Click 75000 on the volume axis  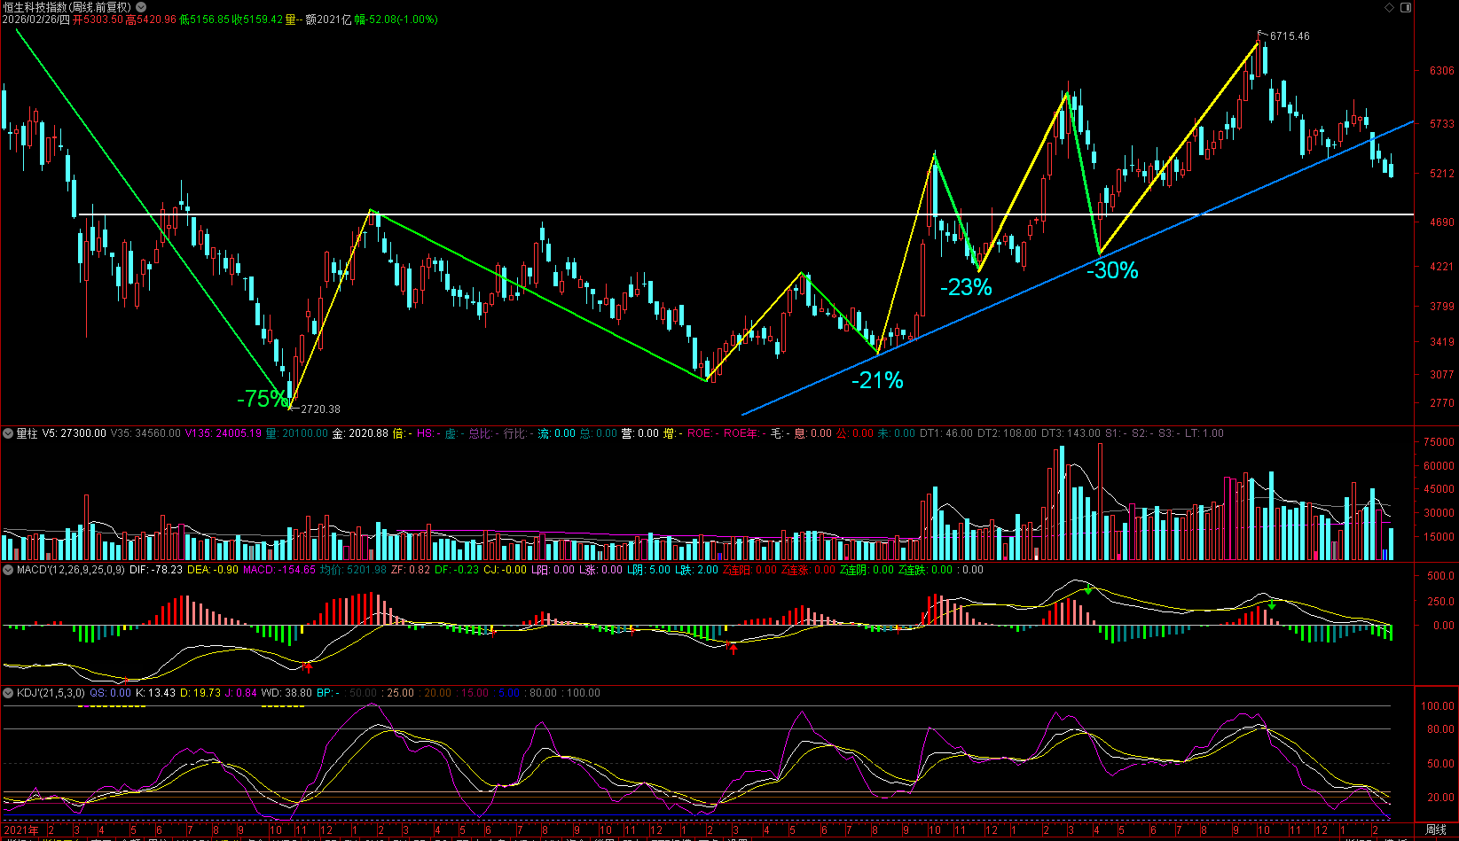pyautogui.click(x=1439, y=442)
